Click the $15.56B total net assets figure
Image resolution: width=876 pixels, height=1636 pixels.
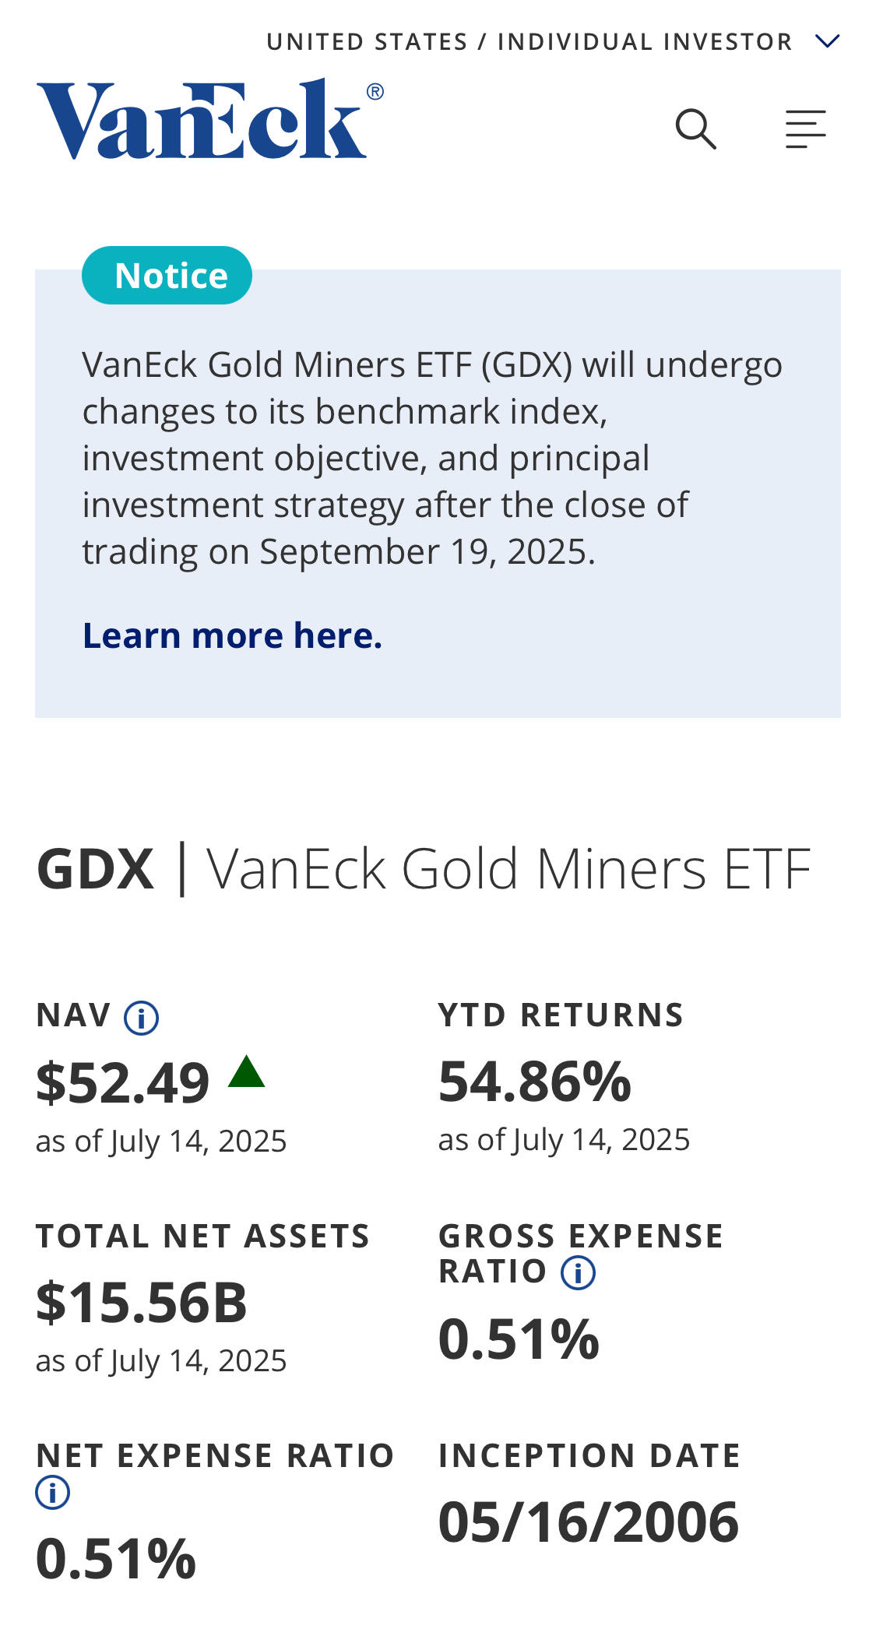(x=142, y=1303)
